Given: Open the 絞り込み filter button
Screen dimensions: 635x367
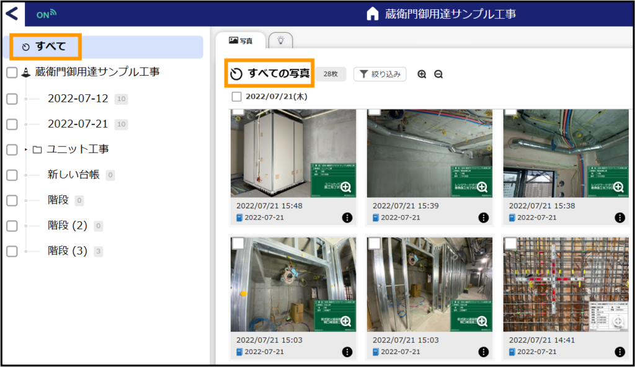Looking at the screenshot, I should (x=380, y=74).
